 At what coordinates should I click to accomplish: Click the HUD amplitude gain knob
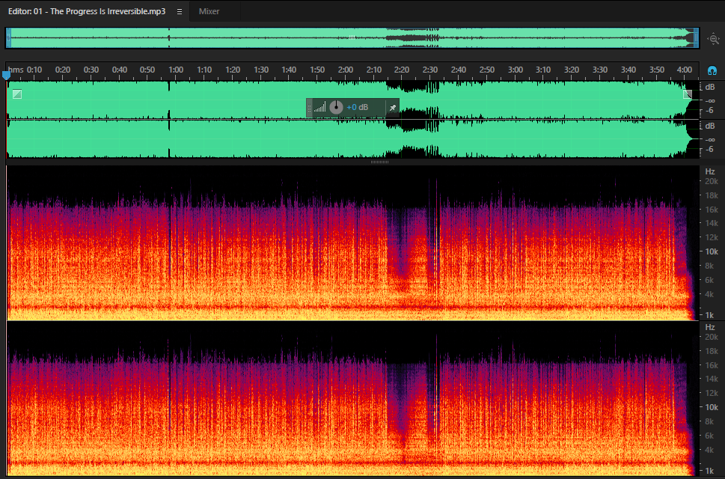[336, 107]
